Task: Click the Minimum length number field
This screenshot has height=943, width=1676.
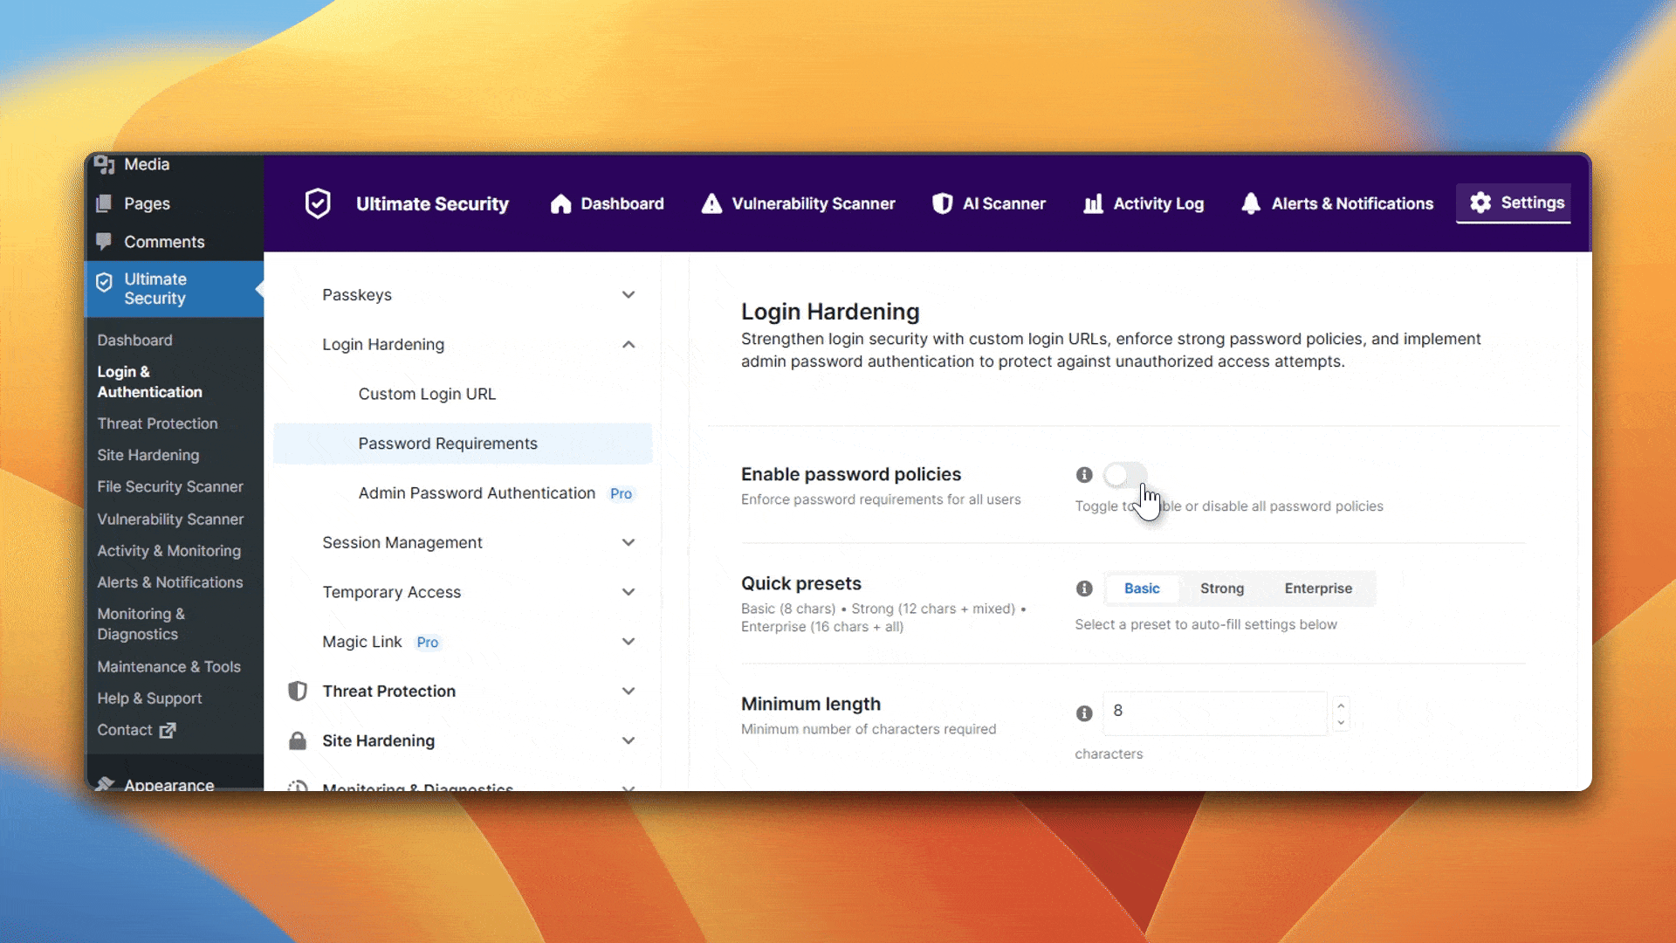Action: coord(1214,712)
